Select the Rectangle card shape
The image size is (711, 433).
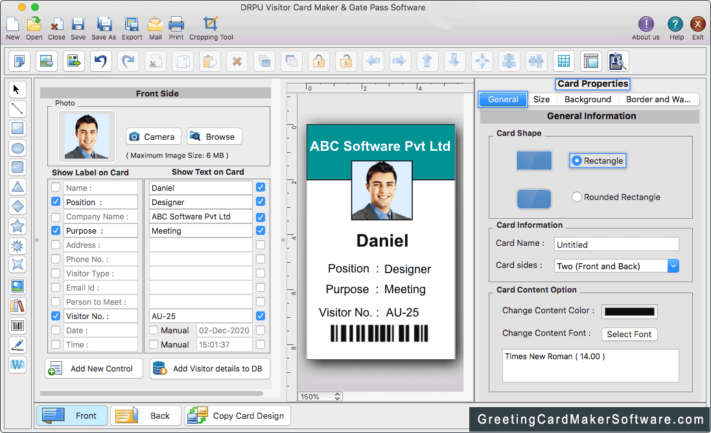pos(576,161)
